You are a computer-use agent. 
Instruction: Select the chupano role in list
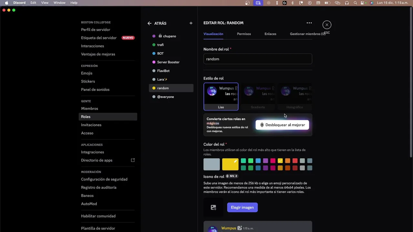(x=171, y=36)
